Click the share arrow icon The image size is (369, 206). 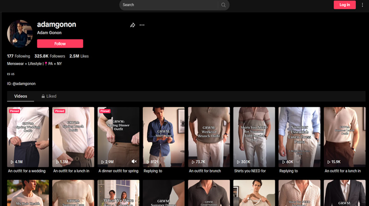(x=132, y=25)
